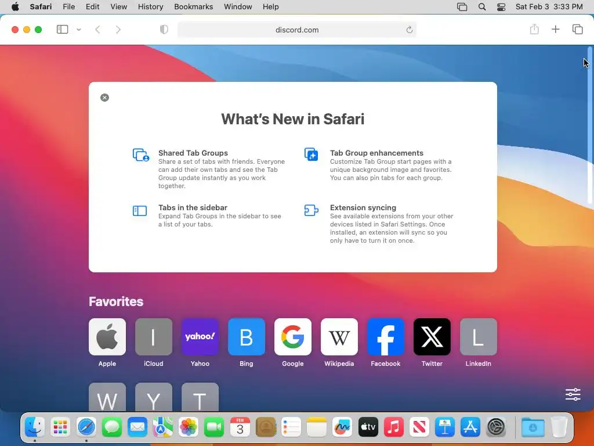
Task: Open News from the Dock
Action: point(419,427)
